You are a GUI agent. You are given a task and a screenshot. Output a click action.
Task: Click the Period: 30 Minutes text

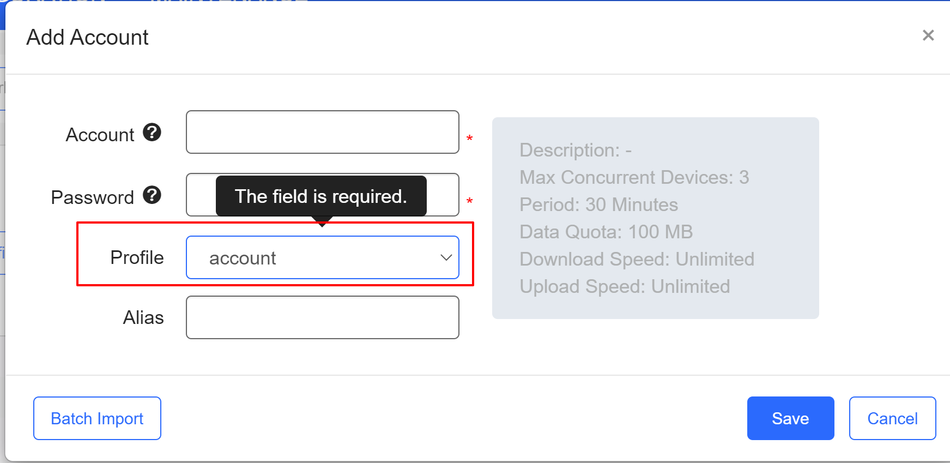tap(599, 205)
